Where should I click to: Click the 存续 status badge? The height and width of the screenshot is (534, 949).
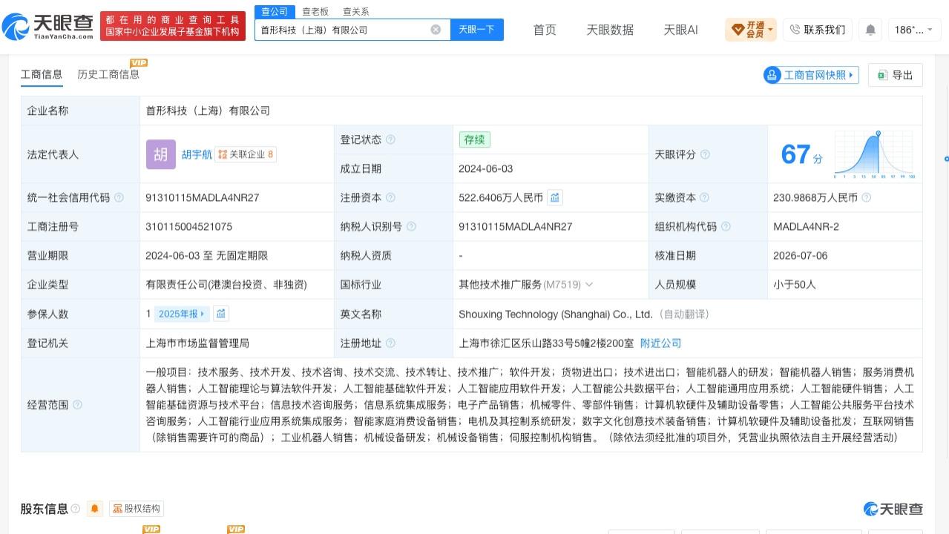[x=474, y=139]
